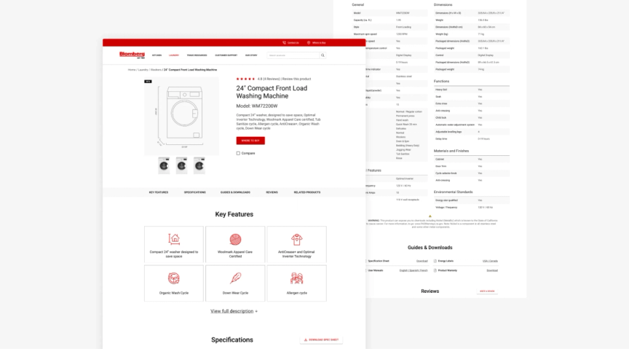Switch to the Key Features tab
Image resolution: width=629 pixels, height=349 pixels.
(159, 192)
